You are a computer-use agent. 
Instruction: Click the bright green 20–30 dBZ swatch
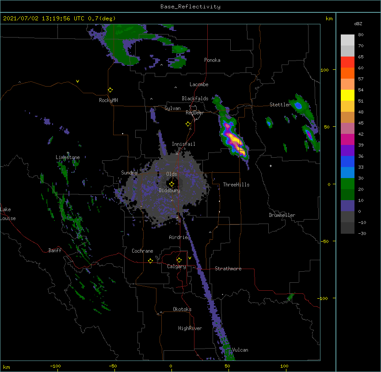pos(347,184)
